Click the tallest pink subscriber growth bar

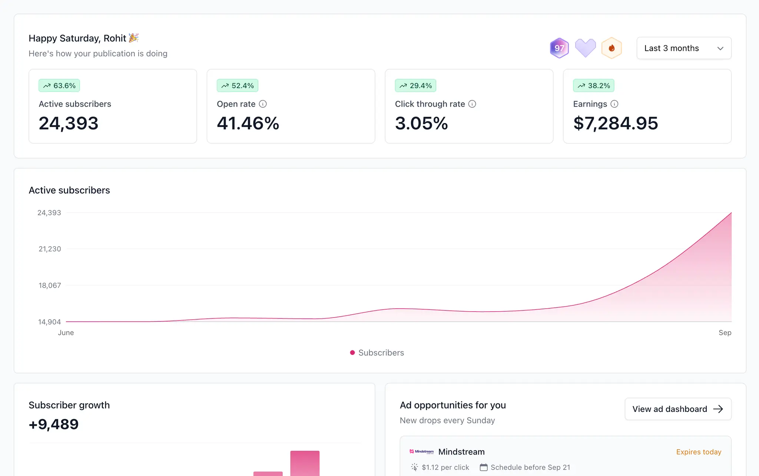coord(305,463)
